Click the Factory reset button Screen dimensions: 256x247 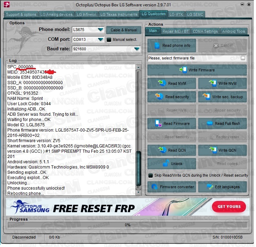click(x=223, y=137)
